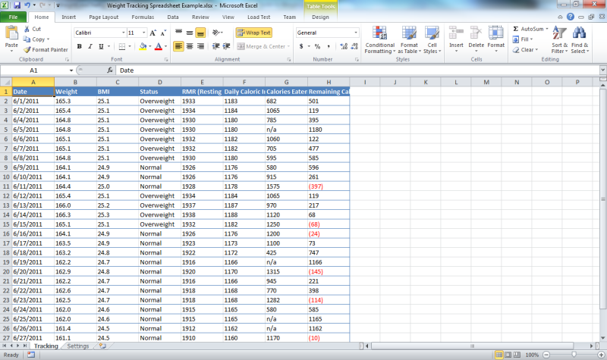Click the Cut scissors icon
Viewport: 607px width, 360px height.
(27, 29)
